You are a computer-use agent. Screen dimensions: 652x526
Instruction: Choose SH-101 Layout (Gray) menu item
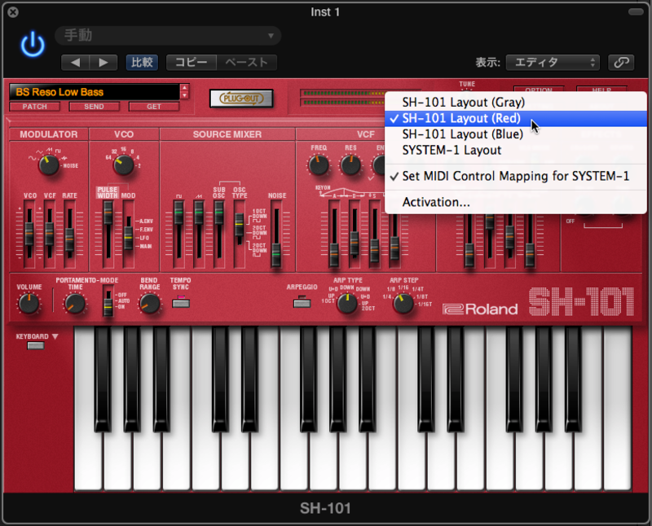(x=516, y=103)
